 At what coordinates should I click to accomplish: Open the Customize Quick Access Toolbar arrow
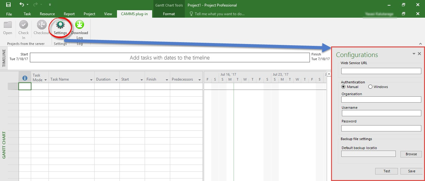point(50,5)
